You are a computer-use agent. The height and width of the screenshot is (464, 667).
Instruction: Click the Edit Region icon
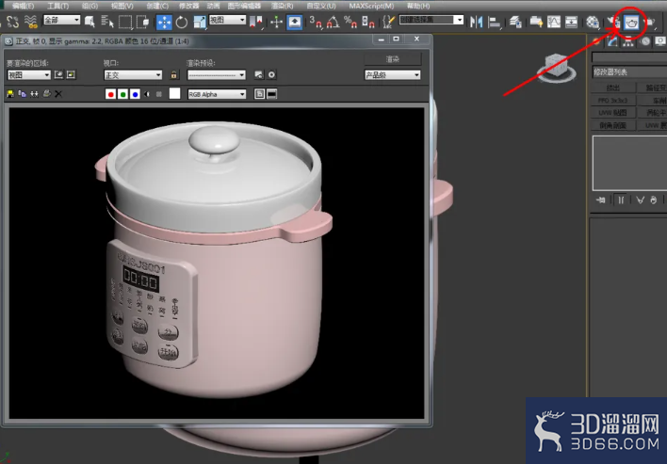[58, 74]
